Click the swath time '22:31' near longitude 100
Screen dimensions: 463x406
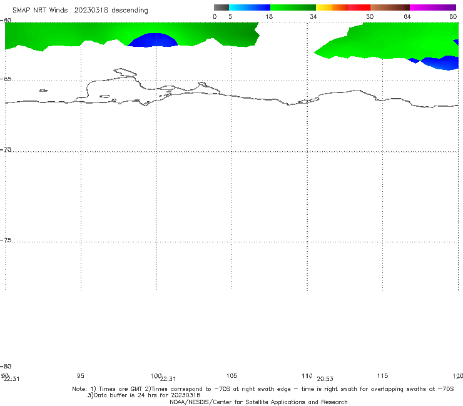(168, 379)
